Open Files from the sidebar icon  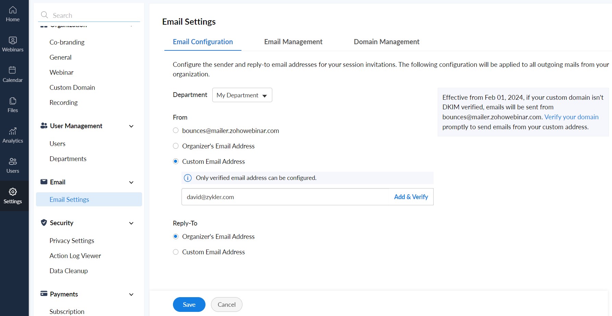click(13, 101)
